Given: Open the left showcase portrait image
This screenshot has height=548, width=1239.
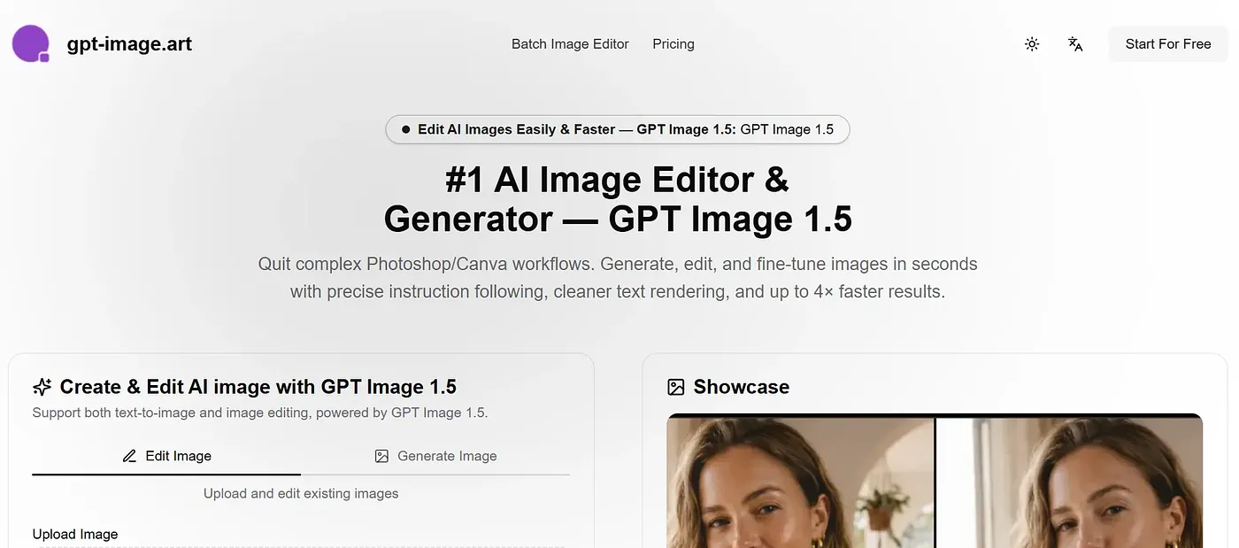Looking at the screenshot, I should pyautogui.click(x=801, y=482).
